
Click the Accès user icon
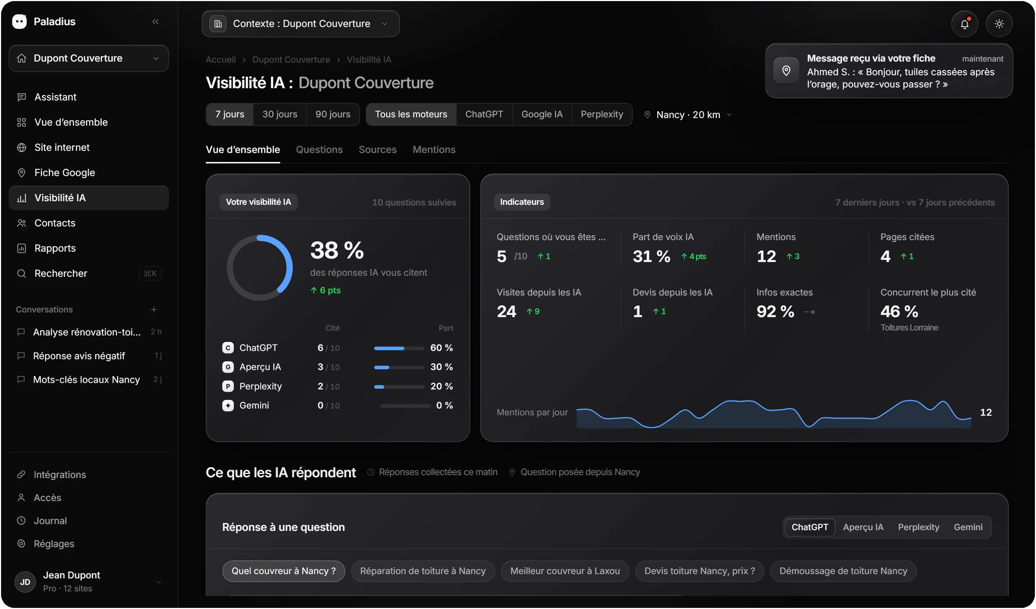click(21, 497)
